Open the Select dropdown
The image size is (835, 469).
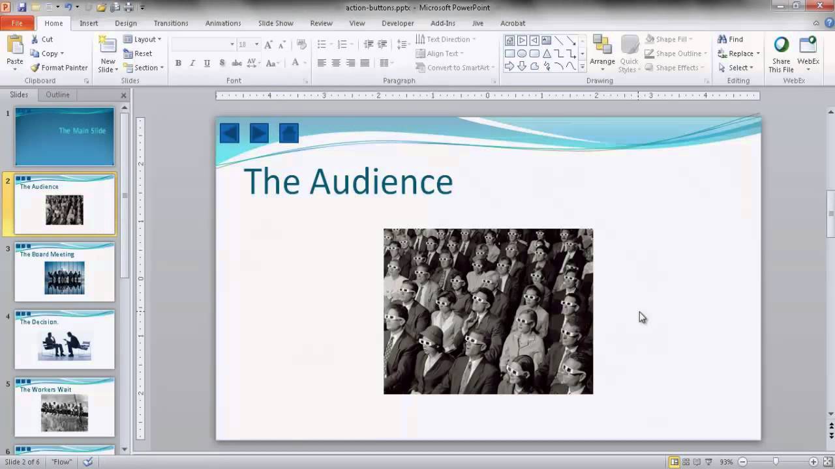coord(736,68)
